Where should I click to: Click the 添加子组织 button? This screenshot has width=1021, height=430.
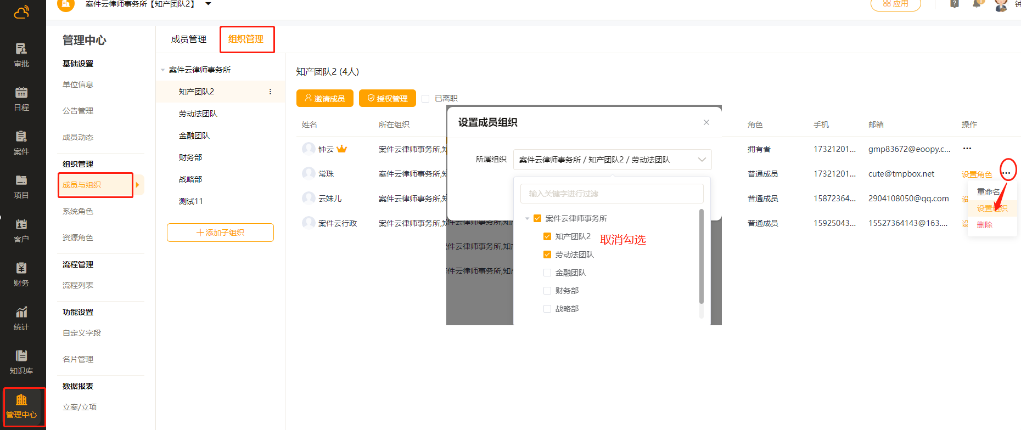point(220,233)
